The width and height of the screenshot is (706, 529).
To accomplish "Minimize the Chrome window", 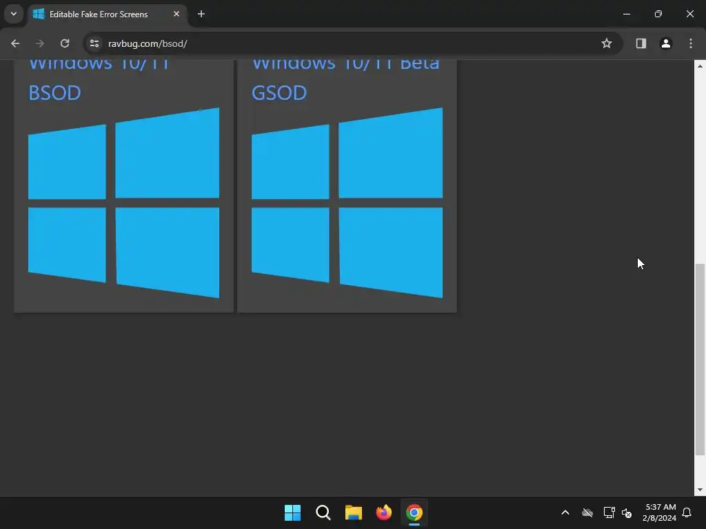I will click(x=627, y=14).
